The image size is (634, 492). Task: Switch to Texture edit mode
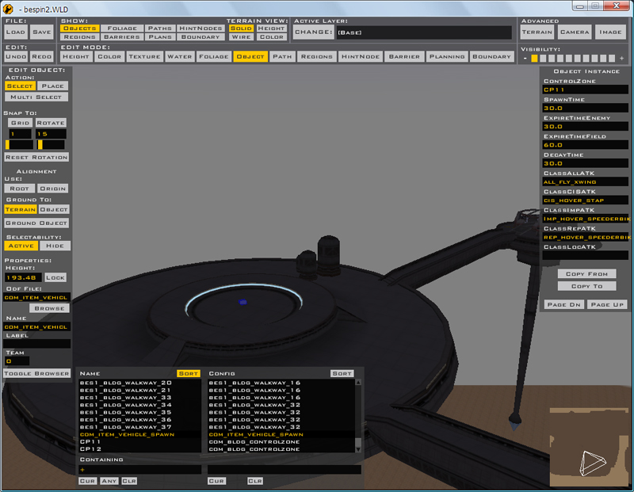point(144,56)
